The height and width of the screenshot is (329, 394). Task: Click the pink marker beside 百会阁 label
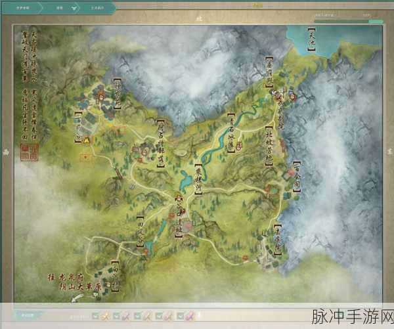coord(291,173)
